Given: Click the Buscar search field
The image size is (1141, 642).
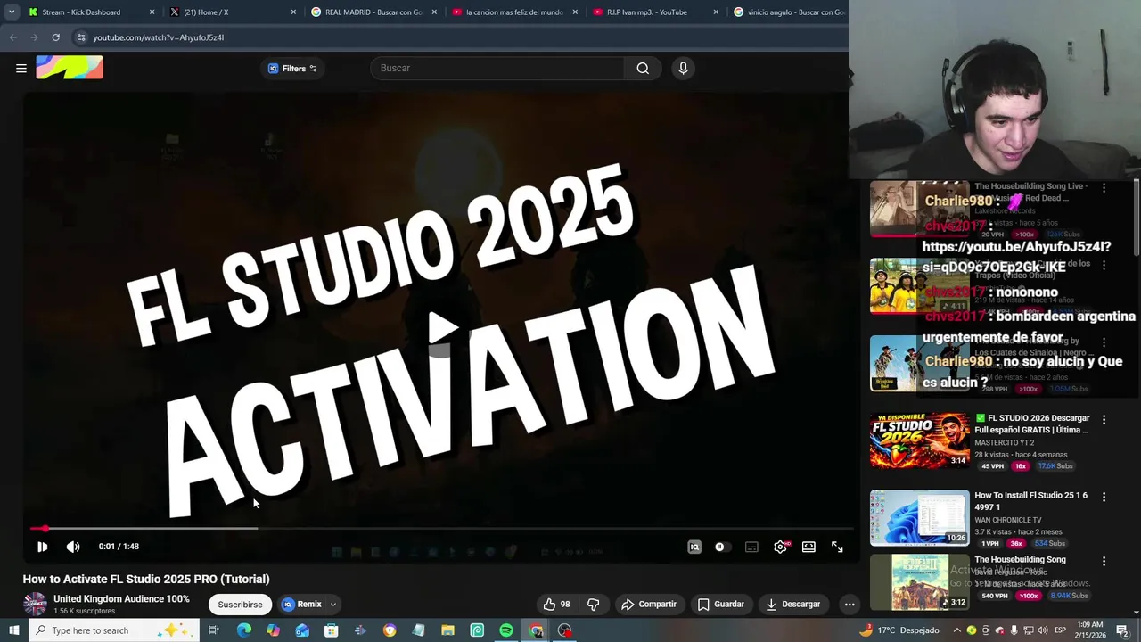Looking at the screenshot, I should [499, 68].
